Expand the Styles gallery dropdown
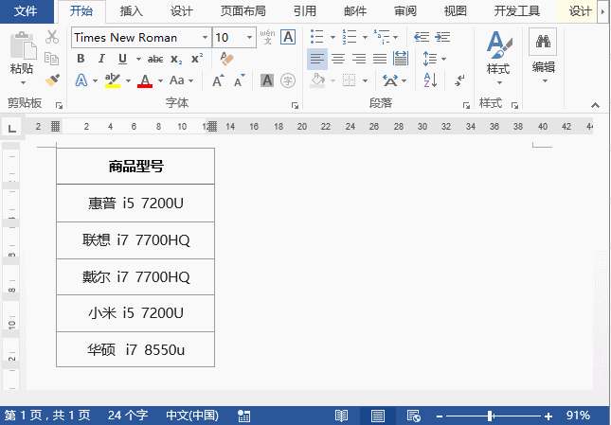 [497, 82]
